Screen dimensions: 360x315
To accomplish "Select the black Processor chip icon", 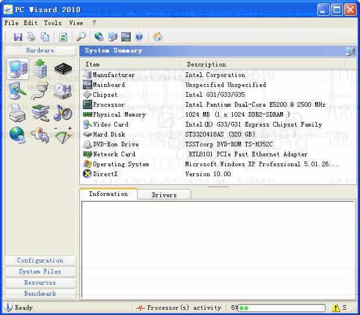I will coord(63,69).
